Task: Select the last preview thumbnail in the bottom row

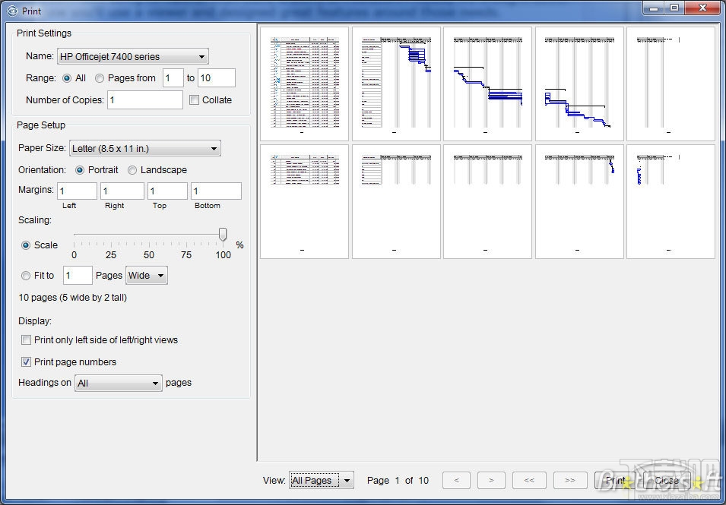Action: point(671,201)
